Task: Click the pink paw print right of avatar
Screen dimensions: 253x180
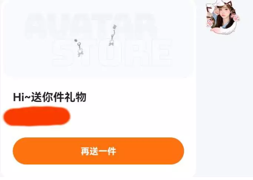Action: pos(237,18)
